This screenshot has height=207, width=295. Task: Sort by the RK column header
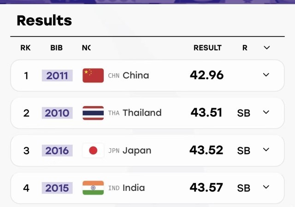[x=25, y=48]
